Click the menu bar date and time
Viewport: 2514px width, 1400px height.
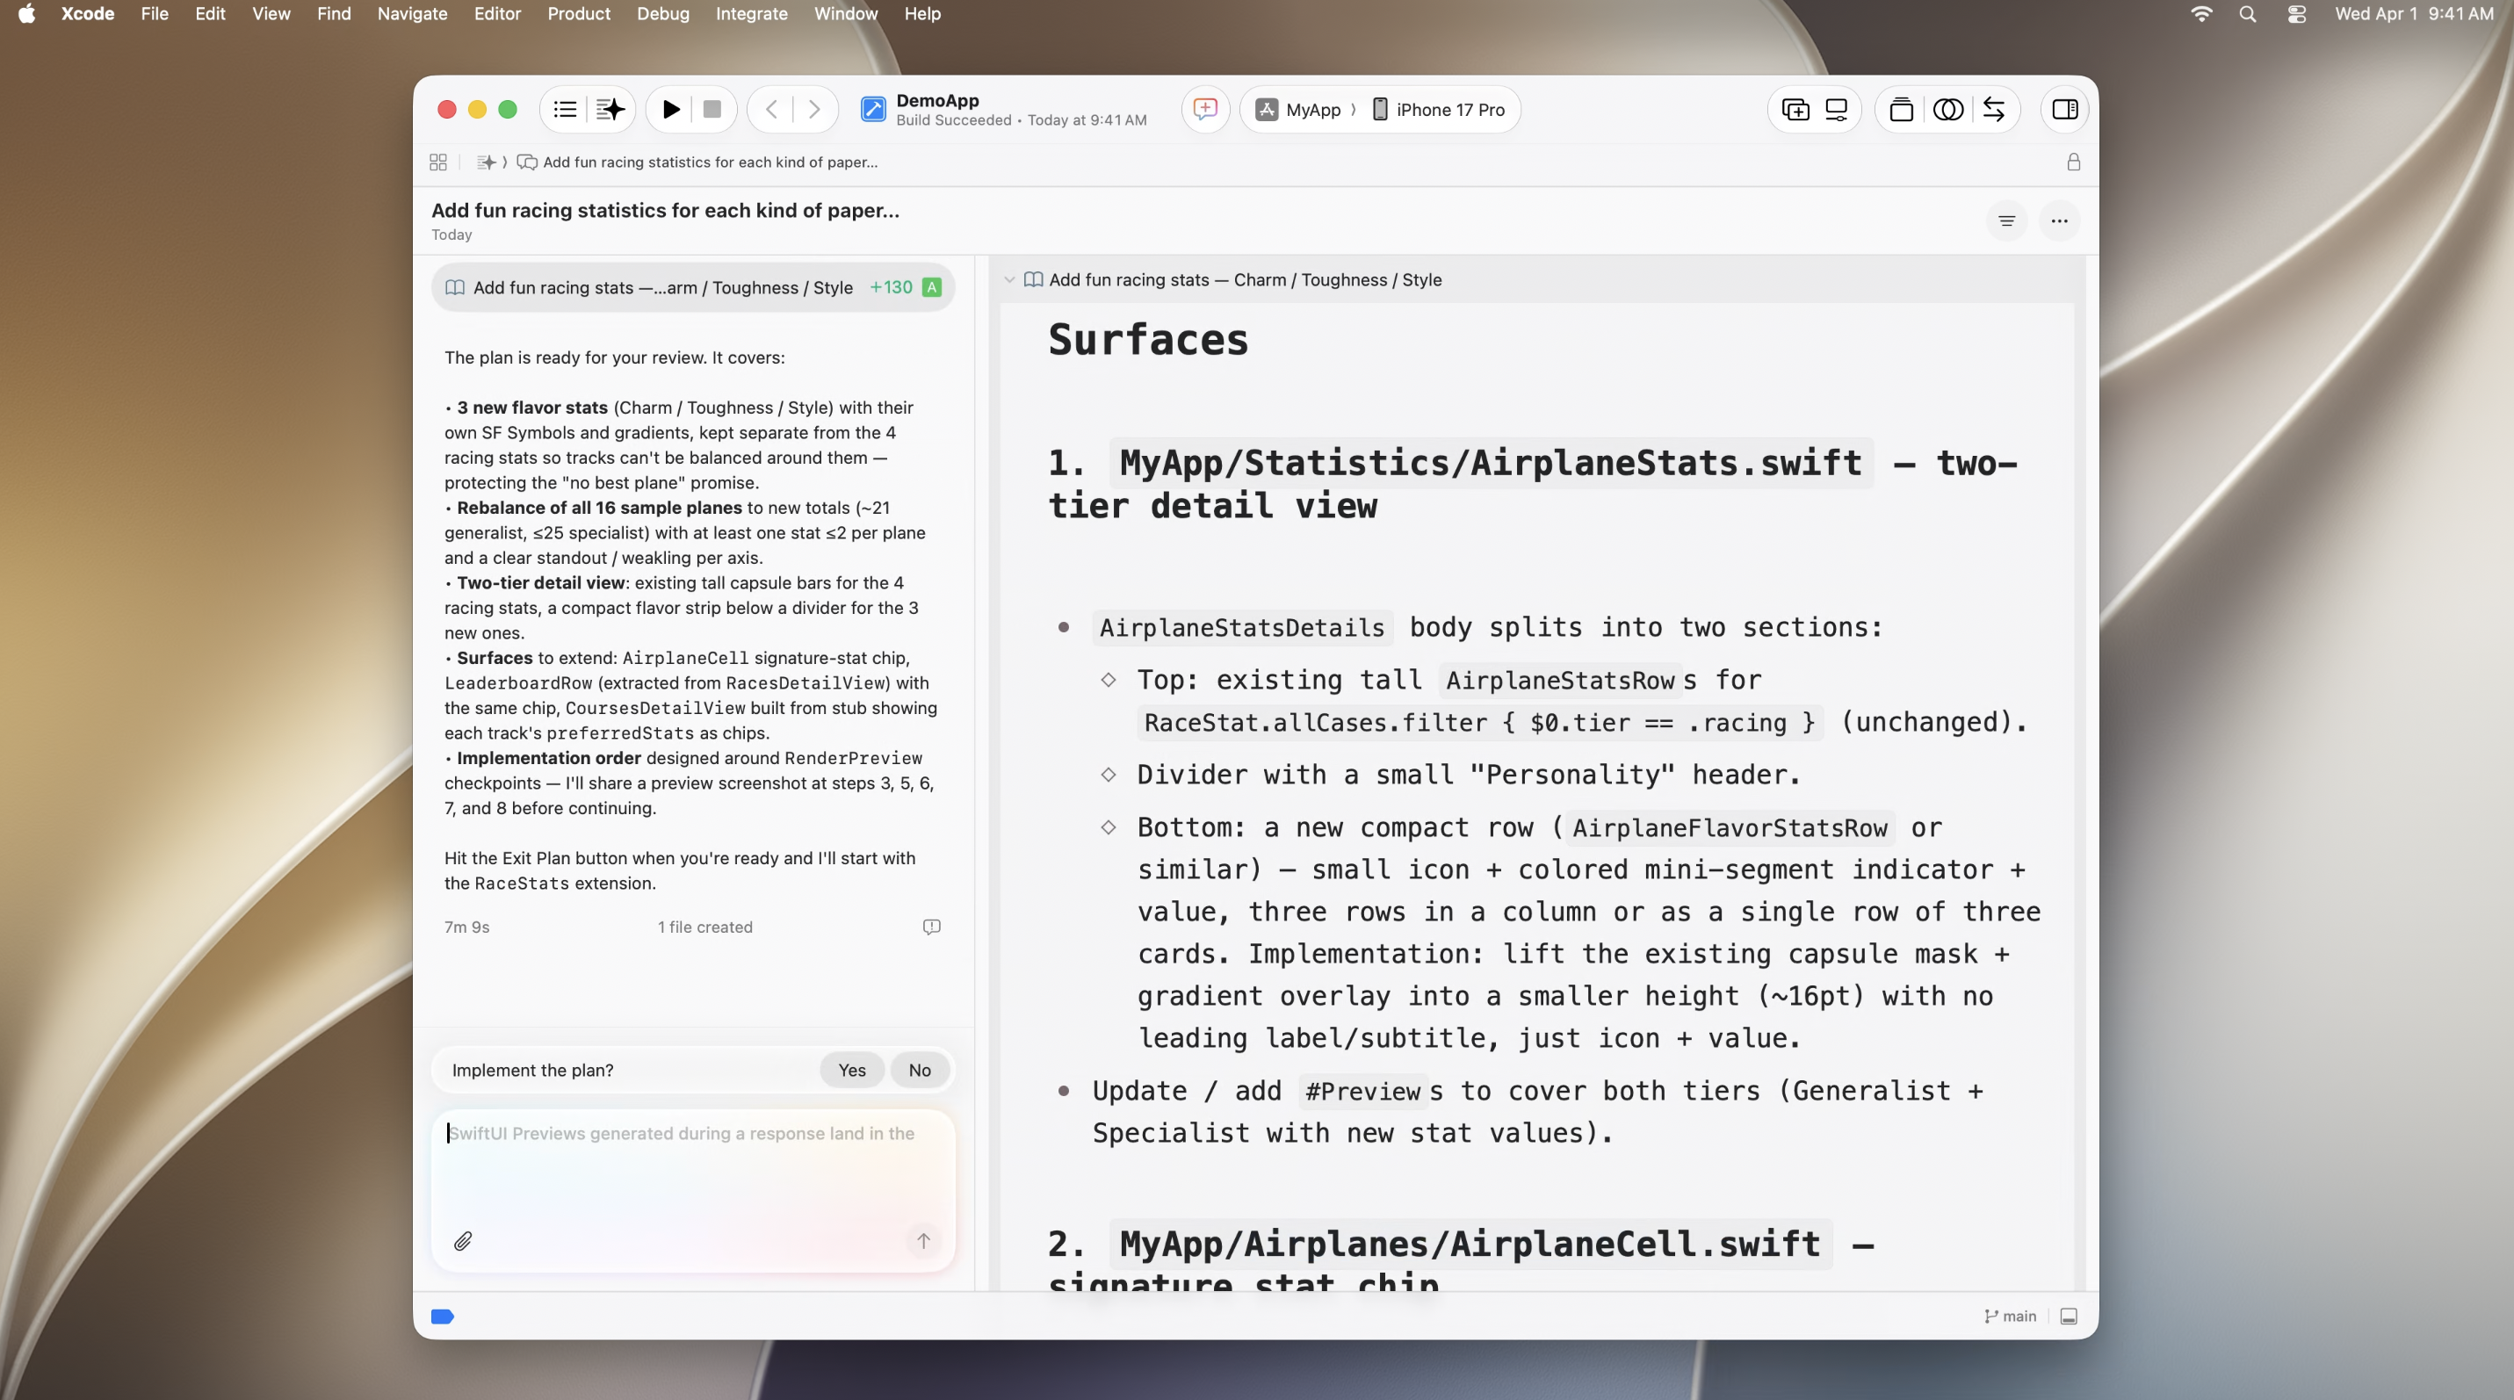[2414, 14]
